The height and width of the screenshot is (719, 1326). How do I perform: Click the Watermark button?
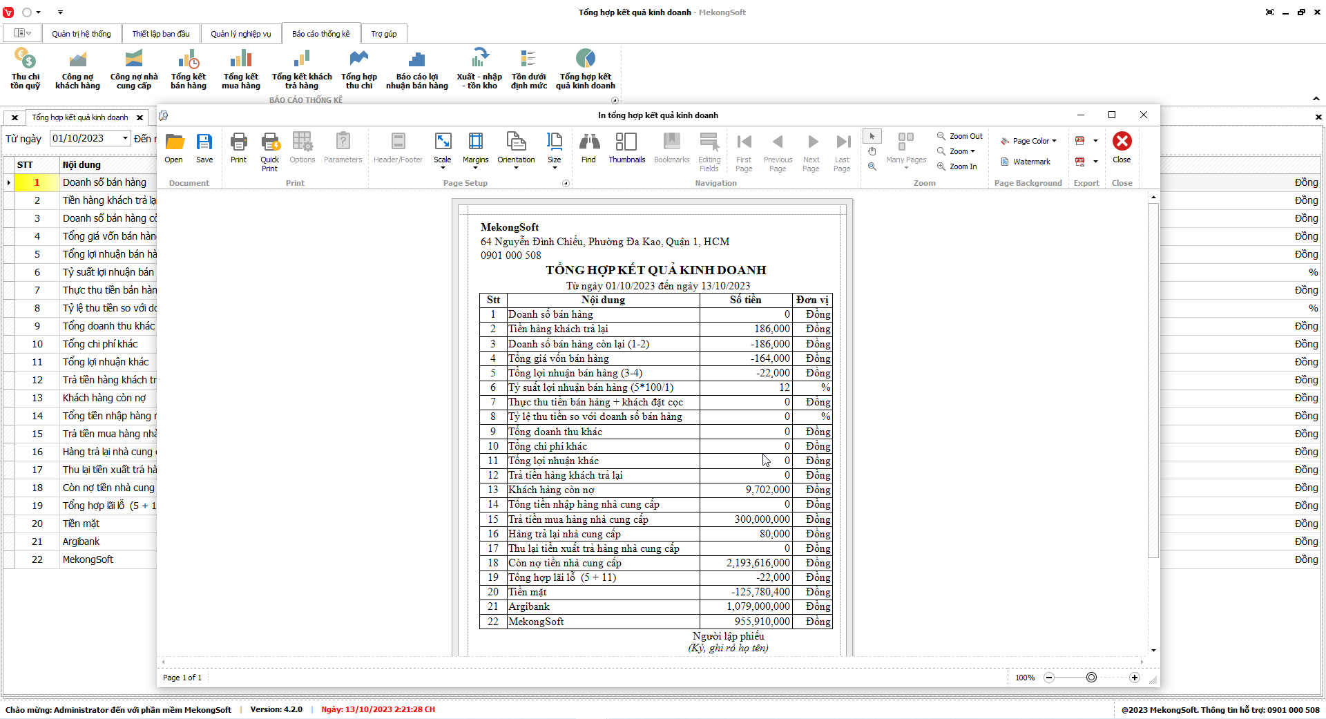(x=1026, y=162)
